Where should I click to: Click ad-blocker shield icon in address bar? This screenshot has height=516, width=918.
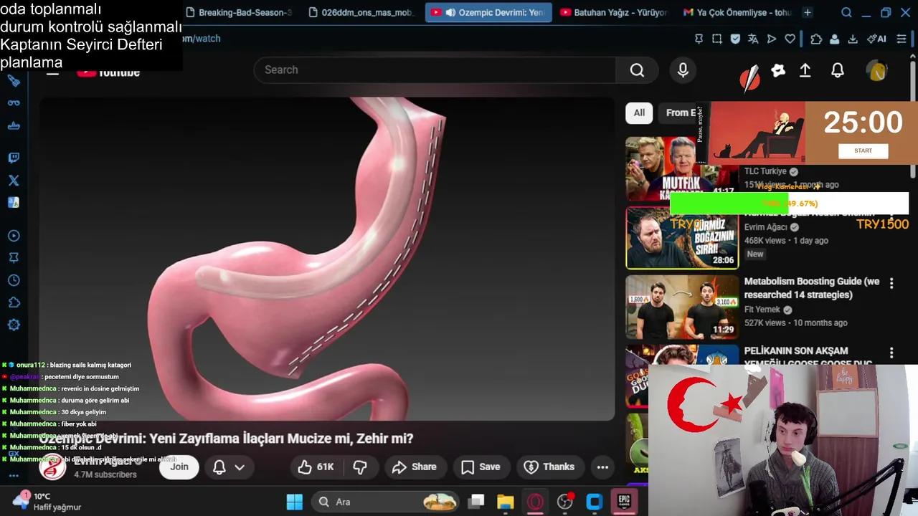coord(735,39)
